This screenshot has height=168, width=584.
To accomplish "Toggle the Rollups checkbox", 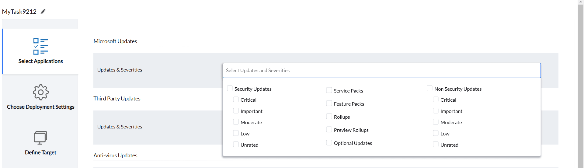I will pos(329,117).
